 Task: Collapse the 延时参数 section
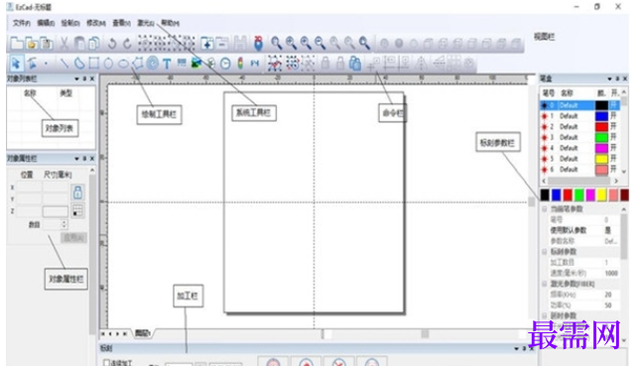tap(545, 315)
